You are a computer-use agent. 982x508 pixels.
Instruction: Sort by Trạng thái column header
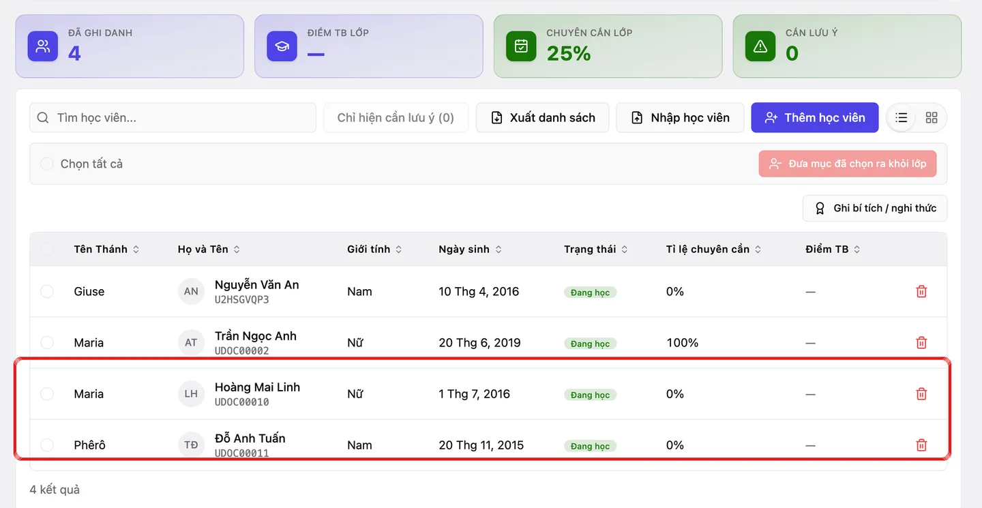tap(596, 249)
